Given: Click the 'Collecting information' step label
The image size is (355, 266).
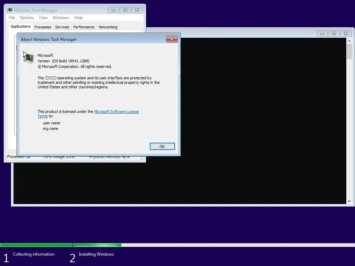Looking at the screenshot, I should tap(34, 254).
